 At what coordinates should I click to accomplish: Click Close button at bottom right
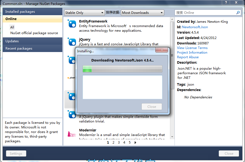pos(229,154)
